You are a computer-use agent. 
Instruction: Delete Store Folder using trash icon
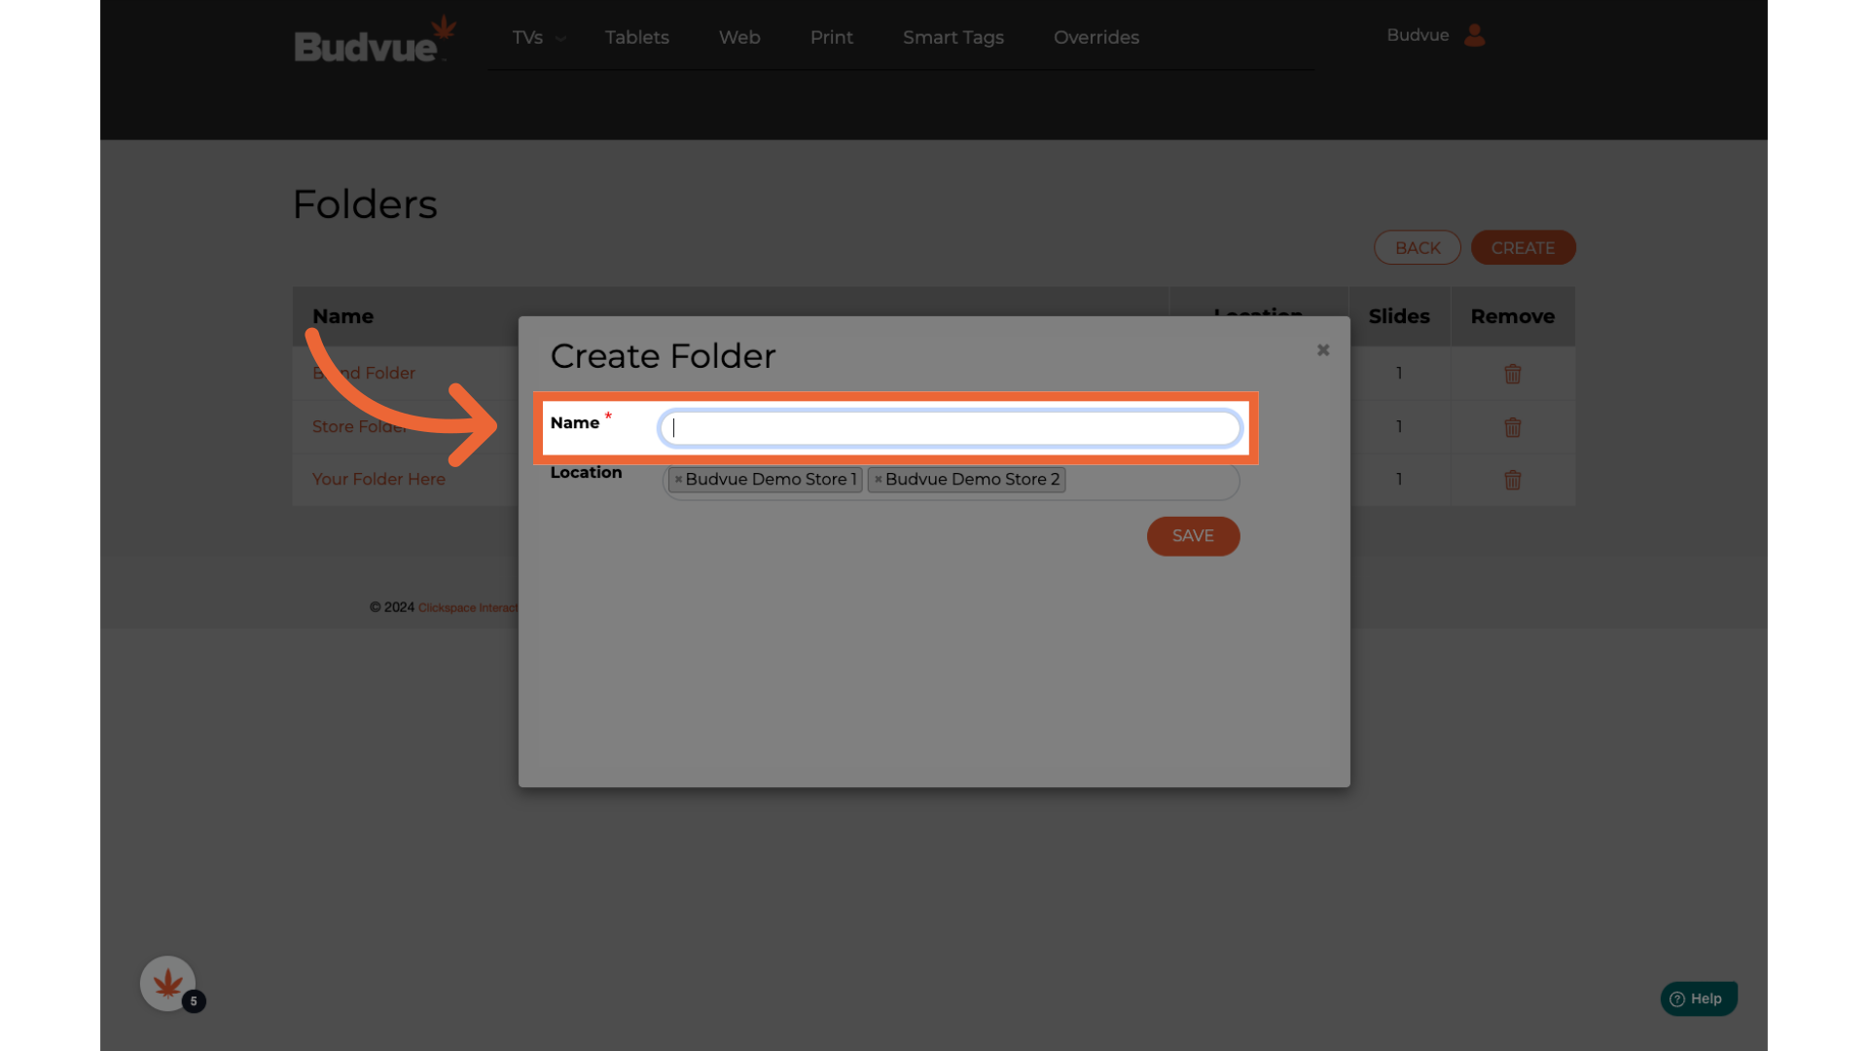tap(1512, 427)
